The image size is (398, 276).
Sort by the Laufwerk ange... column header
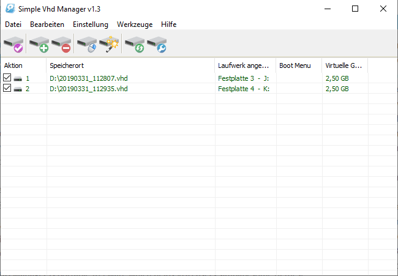pyautogui.click(x=245, y=65)
